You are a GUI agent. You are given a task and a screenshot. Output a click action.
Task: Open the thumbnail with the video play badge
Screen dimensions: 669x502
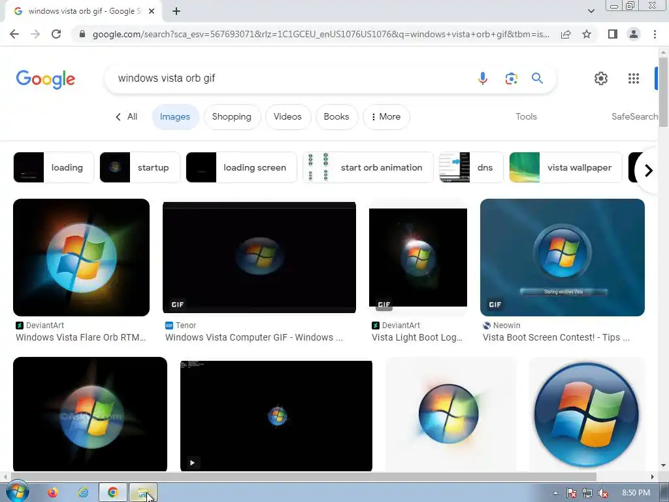click(x=276, y=416)
